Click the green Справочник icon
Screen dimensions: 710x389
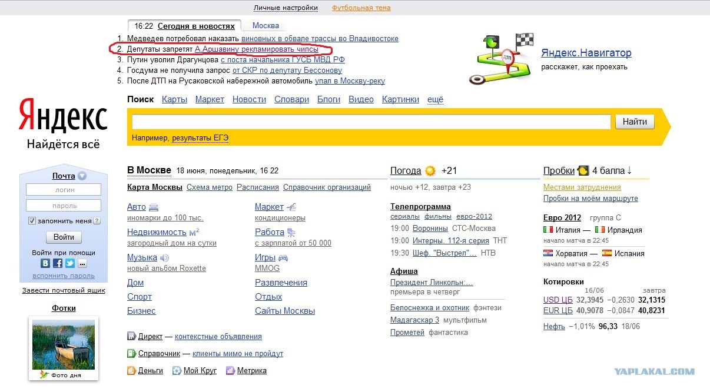pyautogui.click(x=132, y=353)
